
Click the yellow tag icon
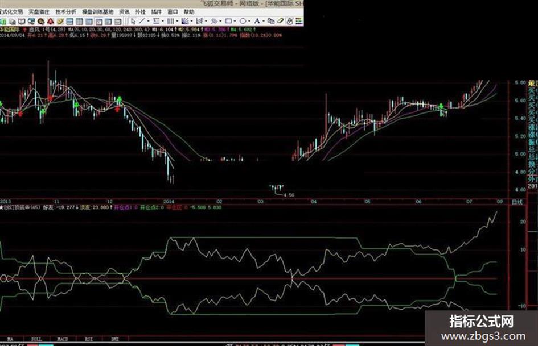coord(60,22)
